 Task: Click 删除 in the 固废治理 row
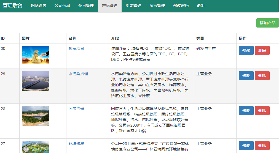coord(262,111)
